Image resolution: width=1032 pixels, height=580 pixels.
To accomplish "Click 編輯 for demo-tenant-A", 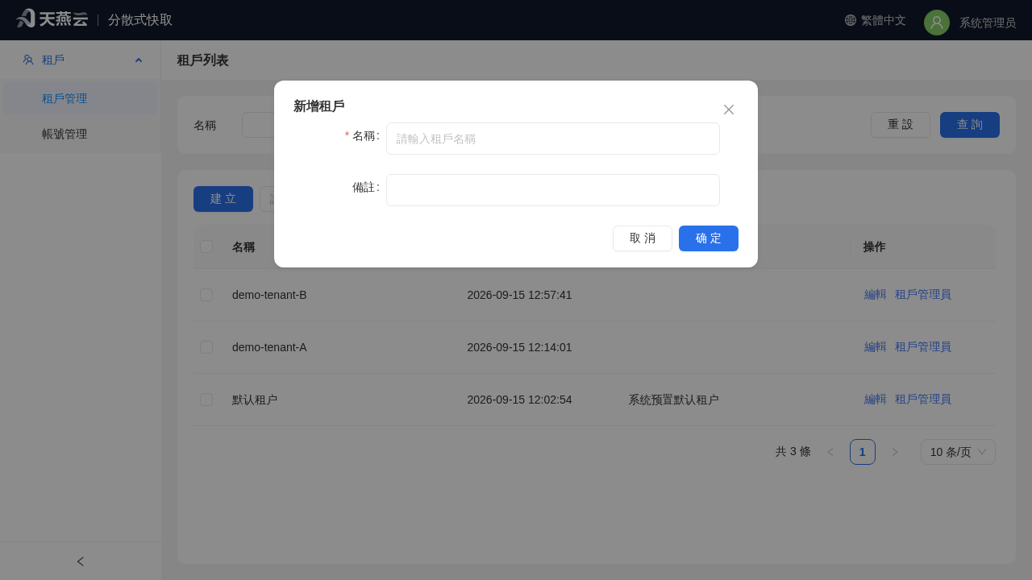I will 876,347.
